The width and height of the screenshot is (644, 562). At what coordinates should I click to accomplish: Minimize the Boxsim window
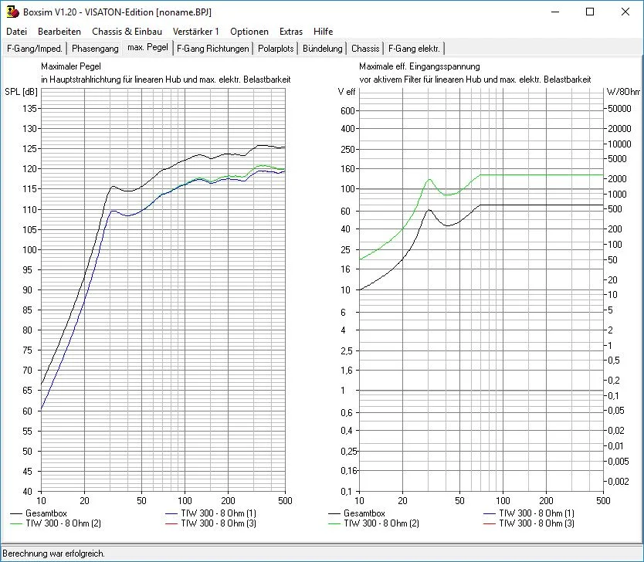[x=554, y=12]
